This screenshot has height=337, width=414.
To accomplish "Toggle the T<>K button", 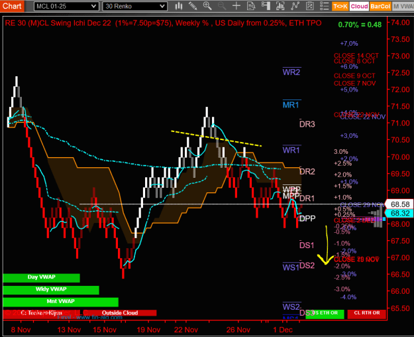I will point(340,7).
